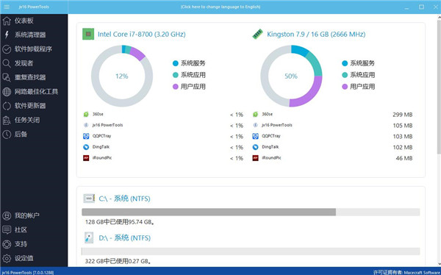This screenshot has width=441, height=275.
Task: Click 用户应用 label in the CPU legend
Action: tap(193, 87)
